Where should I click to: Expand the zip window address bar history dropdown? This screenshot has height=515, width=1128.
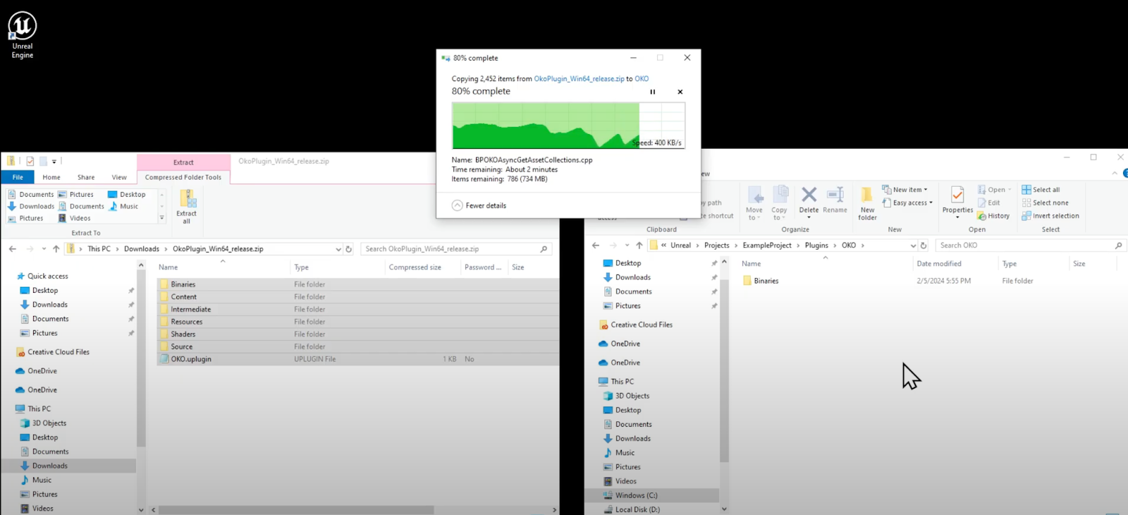pyautogui.click(x=338, y=249)
